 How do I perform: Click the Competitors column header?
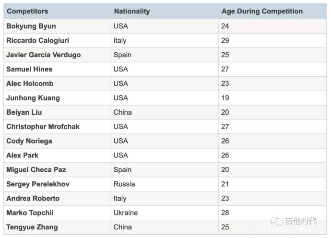pyautogui.click(x=27, y=11)
